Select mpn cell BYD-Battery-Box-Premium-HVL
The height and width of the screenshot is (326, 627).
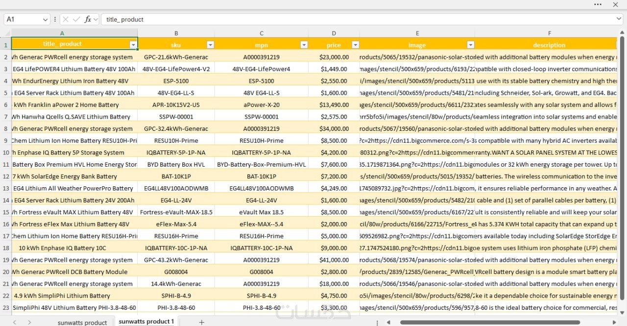[262, 164]
